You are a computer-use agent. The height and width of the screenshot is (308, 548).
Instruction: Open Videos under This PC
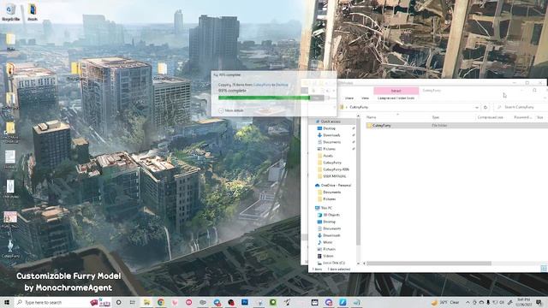coord(328,256)
